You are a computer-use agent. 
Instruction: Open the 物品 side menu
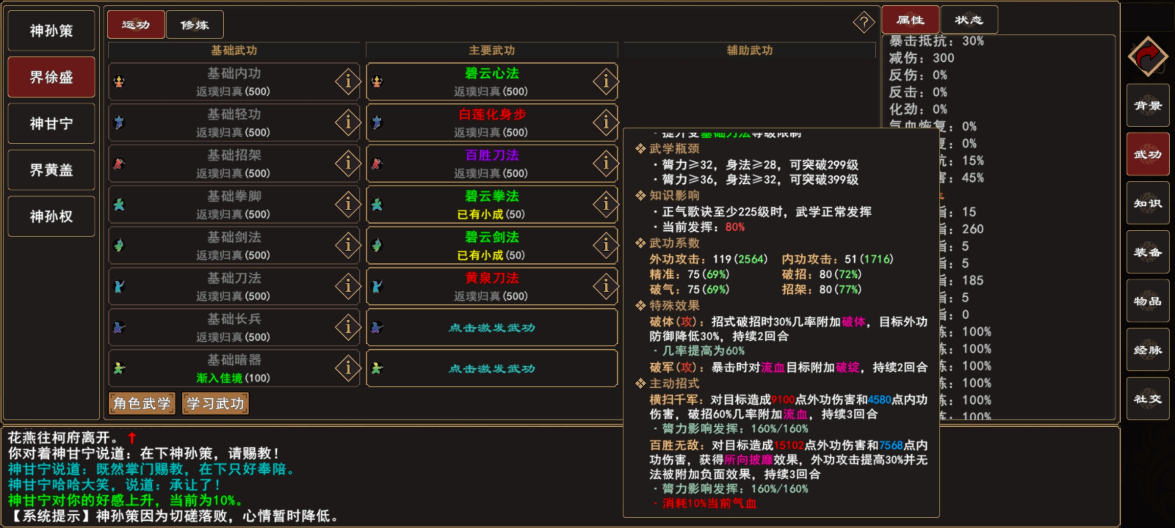click(x=1148, y=301)
